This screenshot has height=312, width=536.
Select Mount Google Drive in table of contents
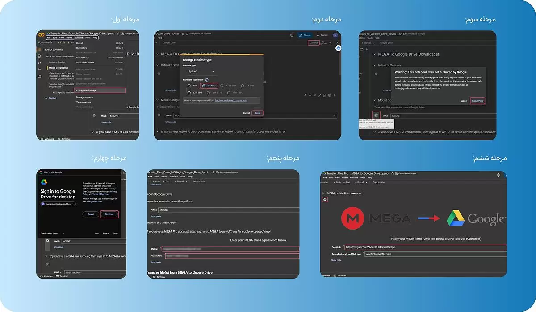coord(59,68)
